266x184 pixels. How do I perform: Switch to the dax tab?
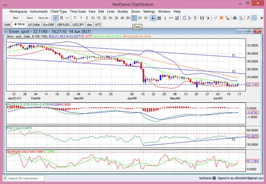(x=89, y=25)
